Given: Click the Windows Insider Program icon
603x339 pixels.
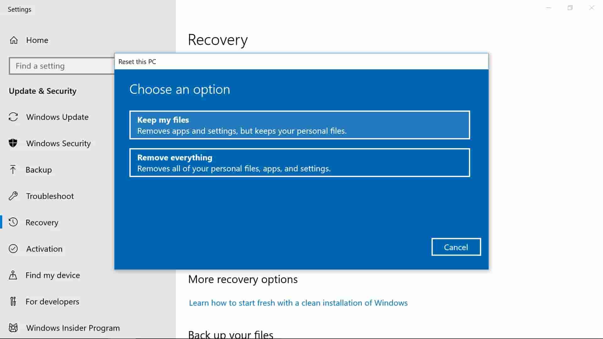Looking at the screenshot, I should click(14, 327).
